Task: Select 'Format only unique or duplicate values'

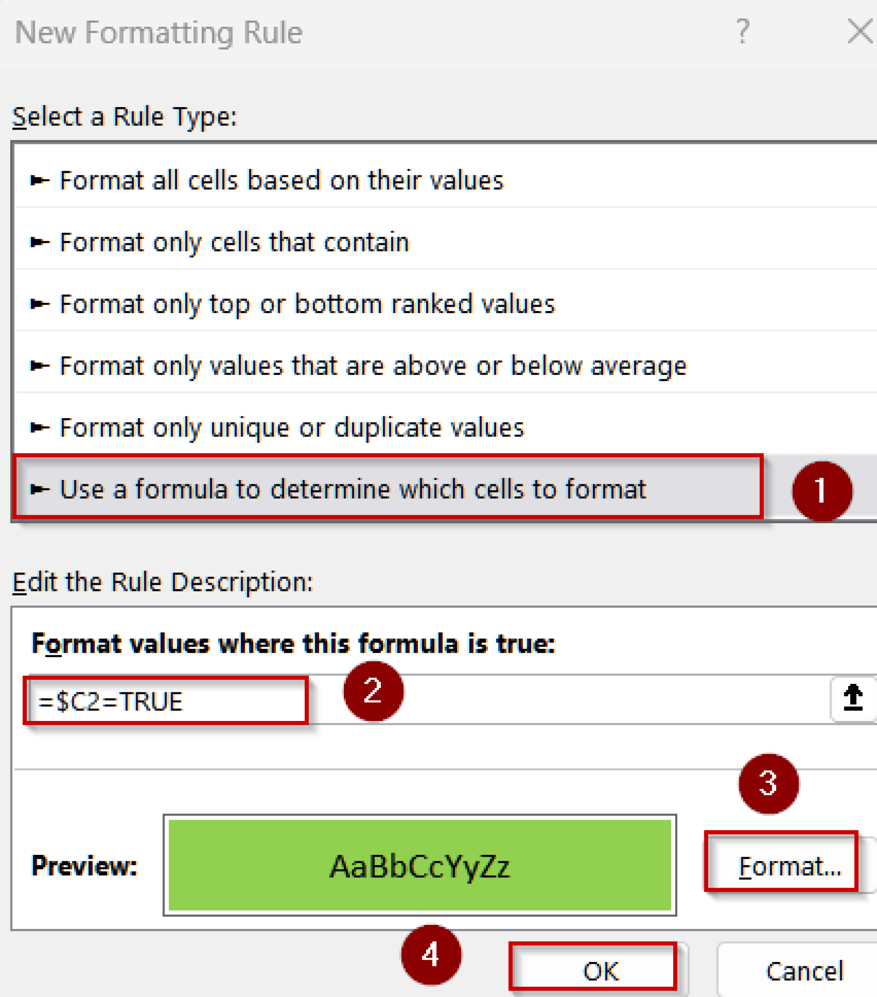Action: click(x=291, y=428)
